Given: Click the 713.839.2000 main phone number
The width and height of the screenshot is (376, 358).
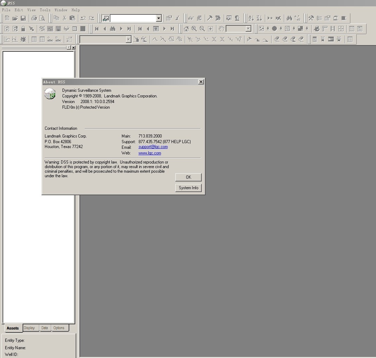Looking at the screenshot, I should click(150, 136).
